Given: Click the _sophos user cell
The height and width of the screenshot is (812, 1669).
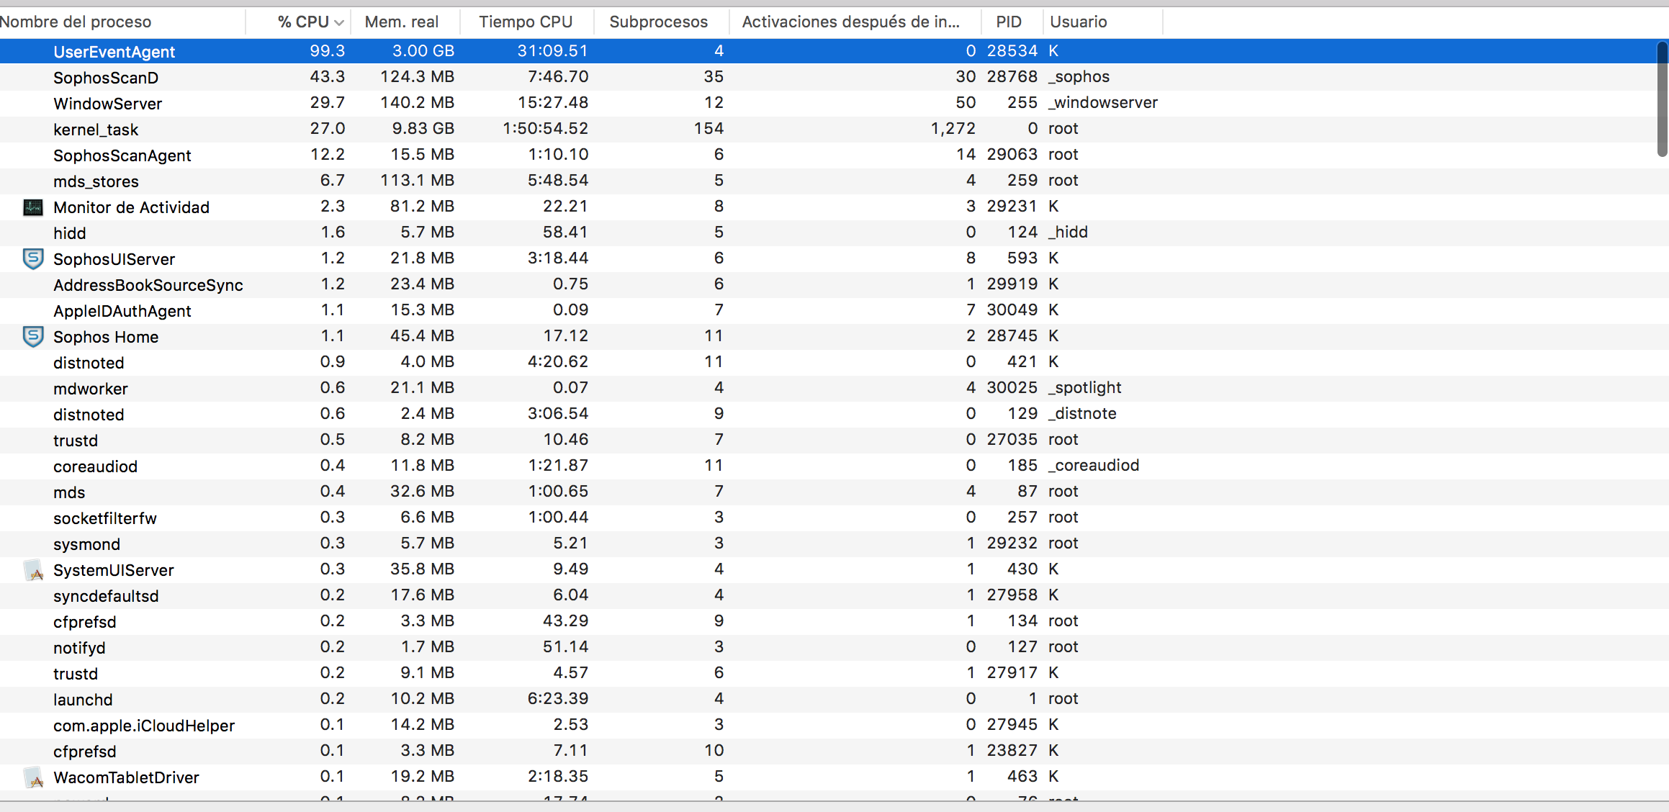Looking at the screenshot, I should (1079, 76).
